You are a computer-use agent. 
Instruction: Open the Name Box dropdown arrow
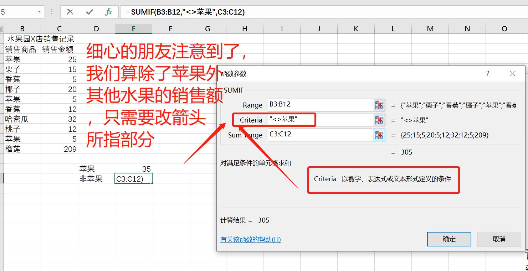(x=39, y=12)
